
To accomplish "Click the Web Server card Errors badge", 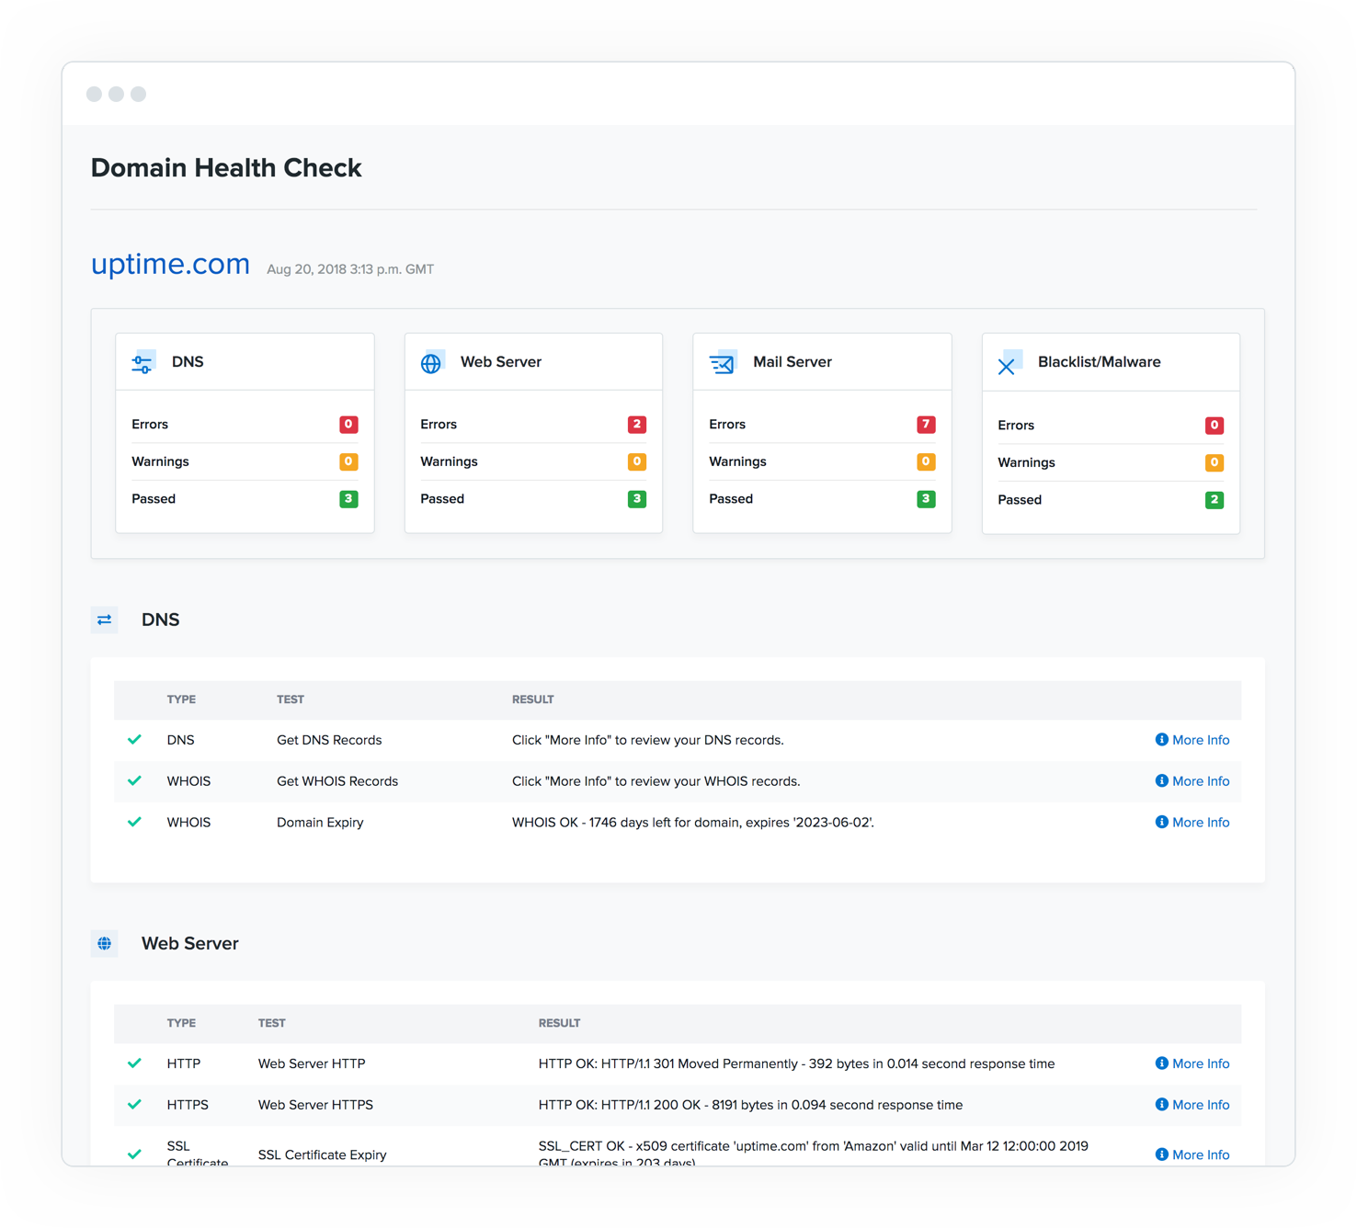I will 637,425.
